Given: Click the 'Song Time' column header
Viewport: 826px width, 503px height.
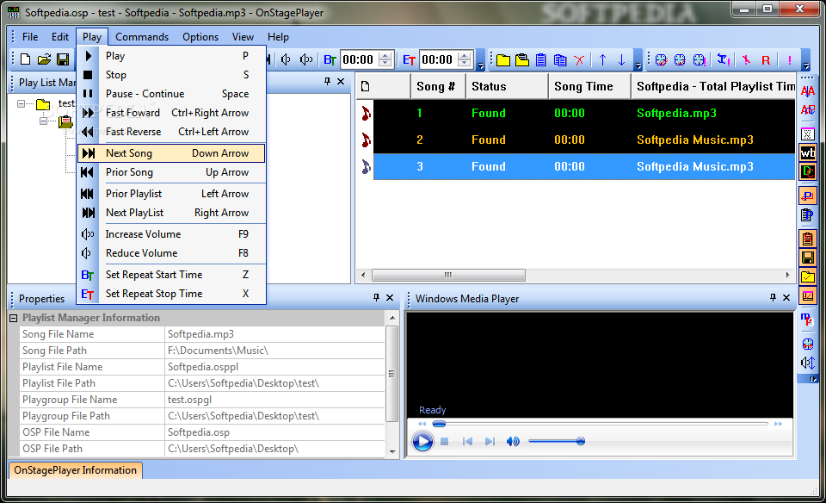Looking at the screenshot, I should (x=589, y=86).
